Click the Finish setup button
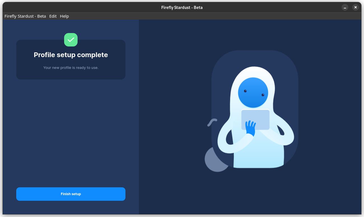 [71, 194]
